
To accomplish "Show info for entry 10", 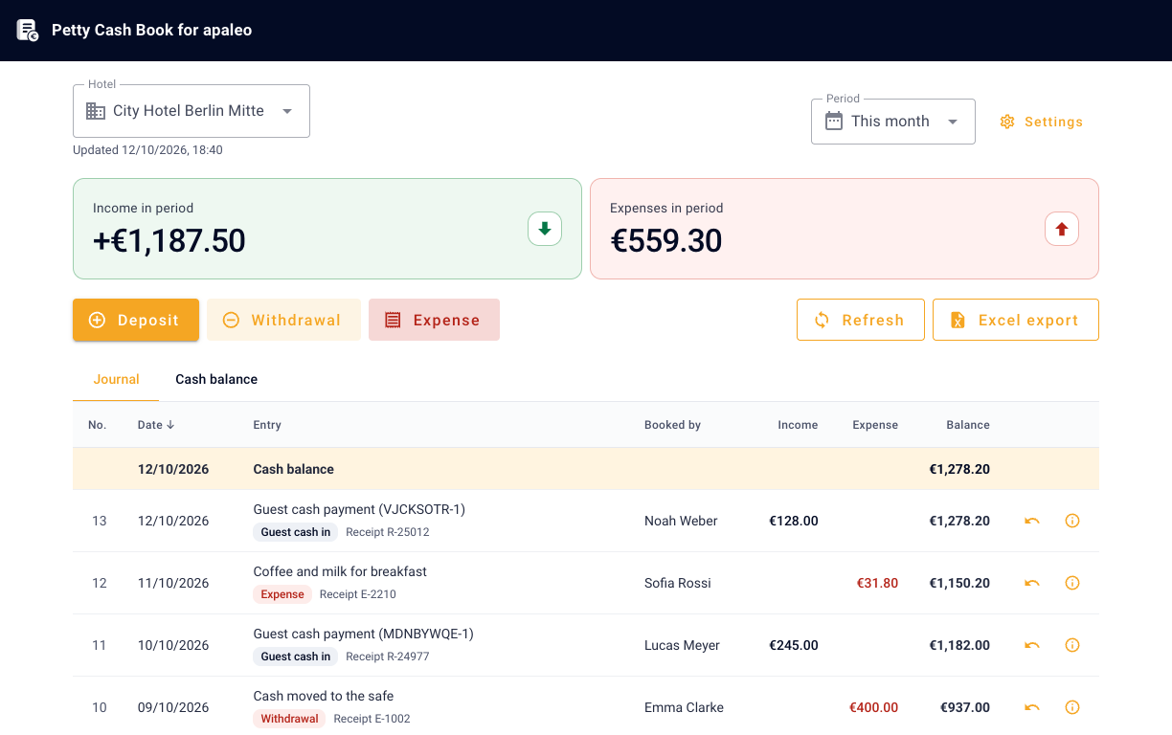I will point(1072,707).
